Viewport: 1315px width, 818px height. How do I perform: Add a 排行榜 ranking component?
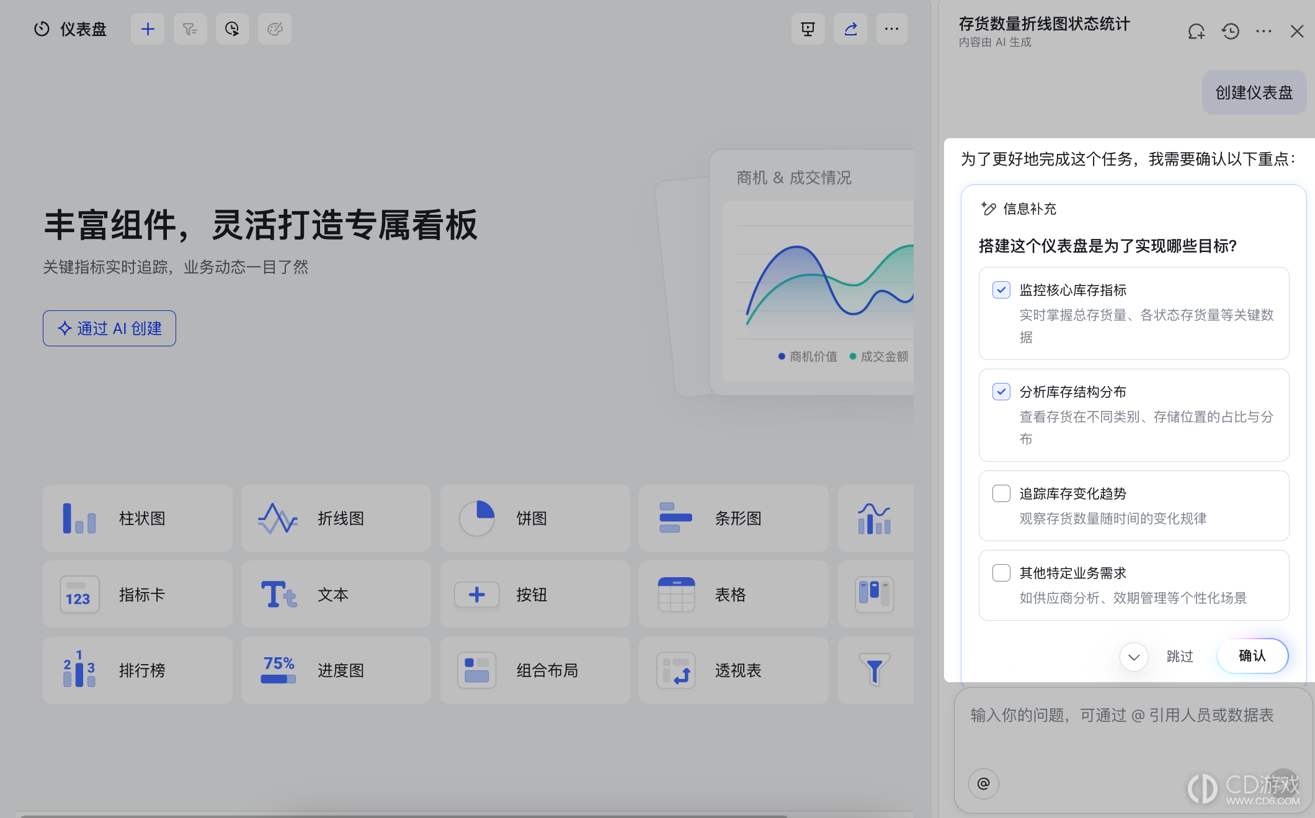click(138, 670)
